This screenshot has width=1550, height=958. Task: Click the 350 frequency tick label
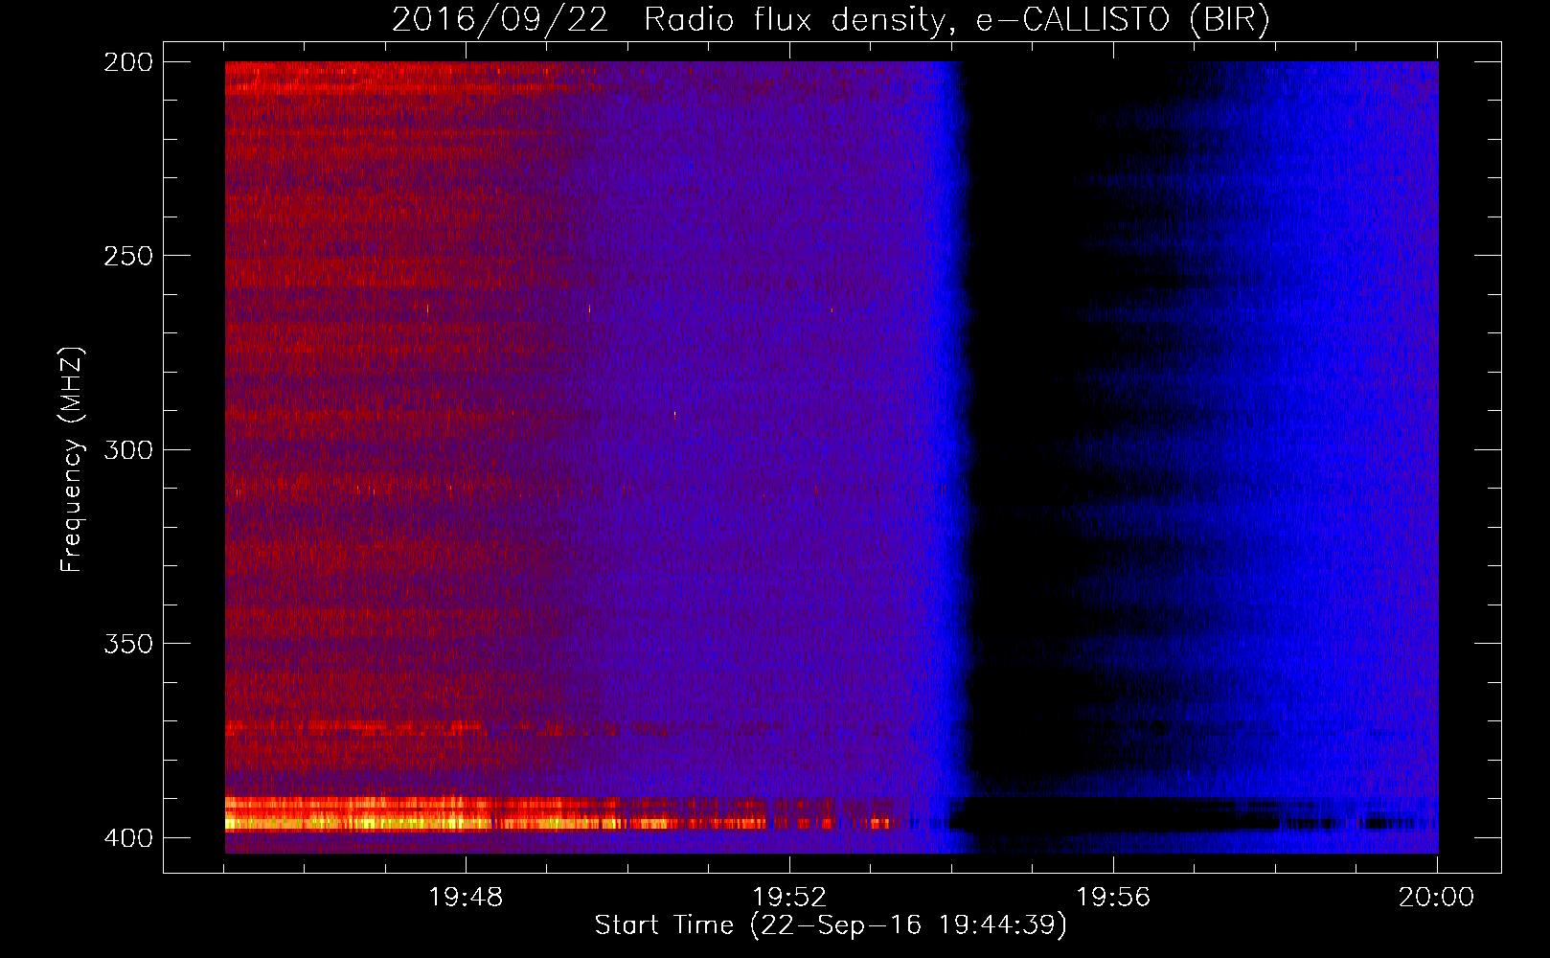(128, 643)
